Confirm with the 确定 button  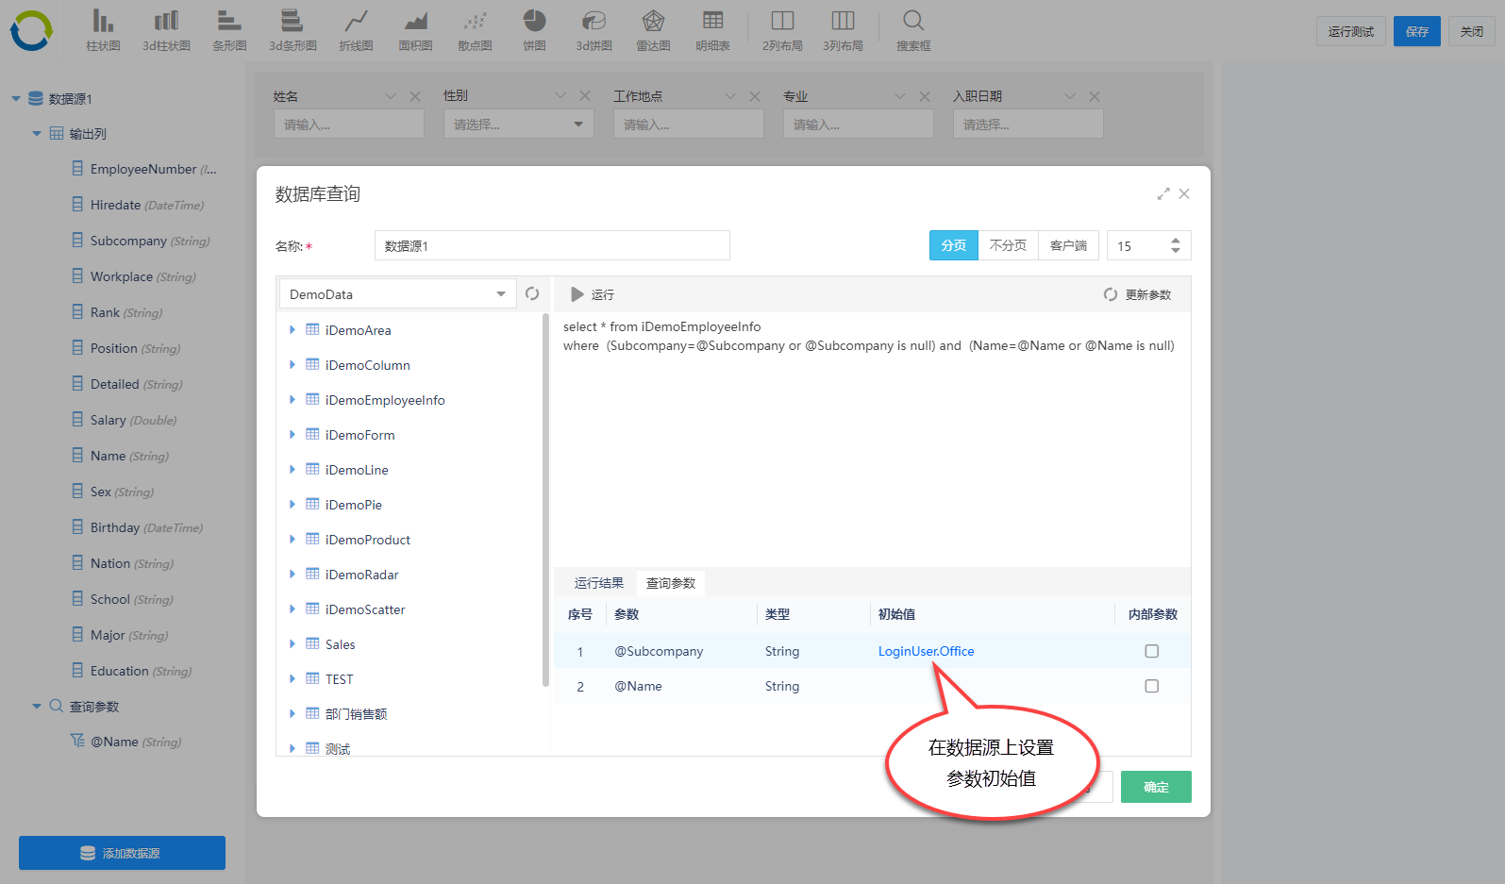click(x=1156, y=787)
